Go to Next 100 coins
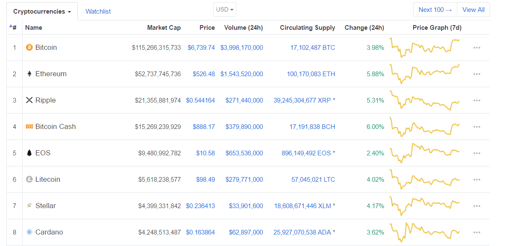Image resolution: width=516 pixels, height=246 pixels. pyautogui.click(x=435, y=10)
